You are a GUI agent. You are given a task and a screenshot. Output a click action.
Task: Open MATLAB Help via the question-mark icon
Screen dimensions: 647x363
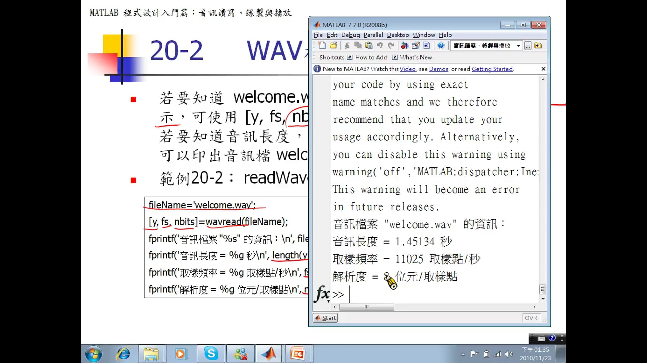point(441,45)
